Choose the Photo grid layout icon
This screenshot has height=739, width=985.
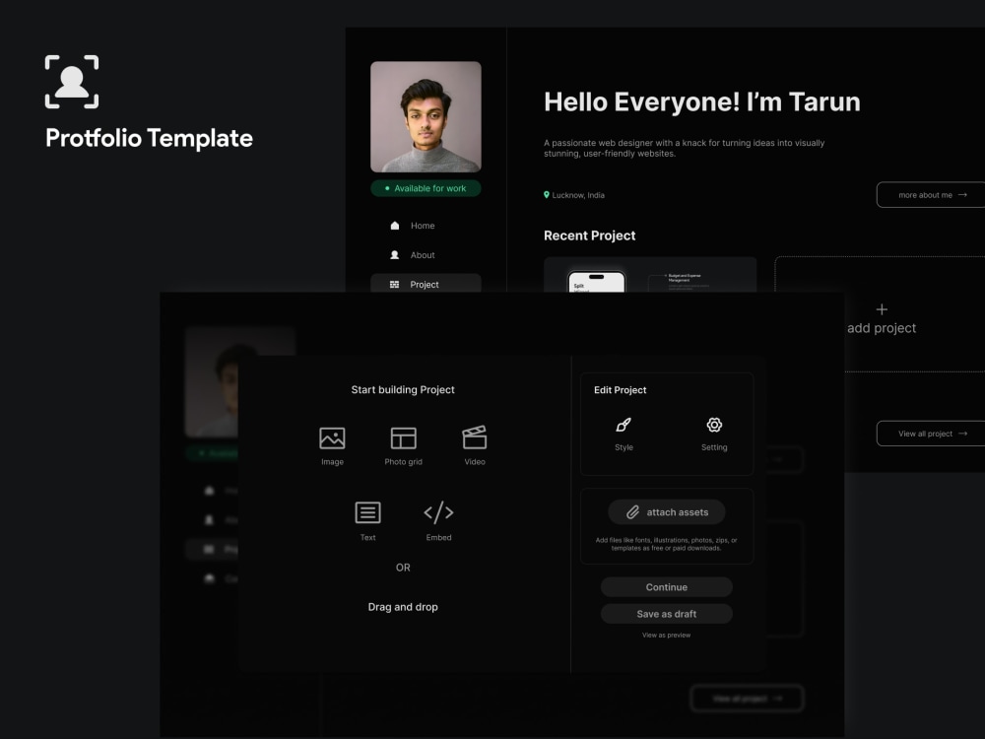403,438
